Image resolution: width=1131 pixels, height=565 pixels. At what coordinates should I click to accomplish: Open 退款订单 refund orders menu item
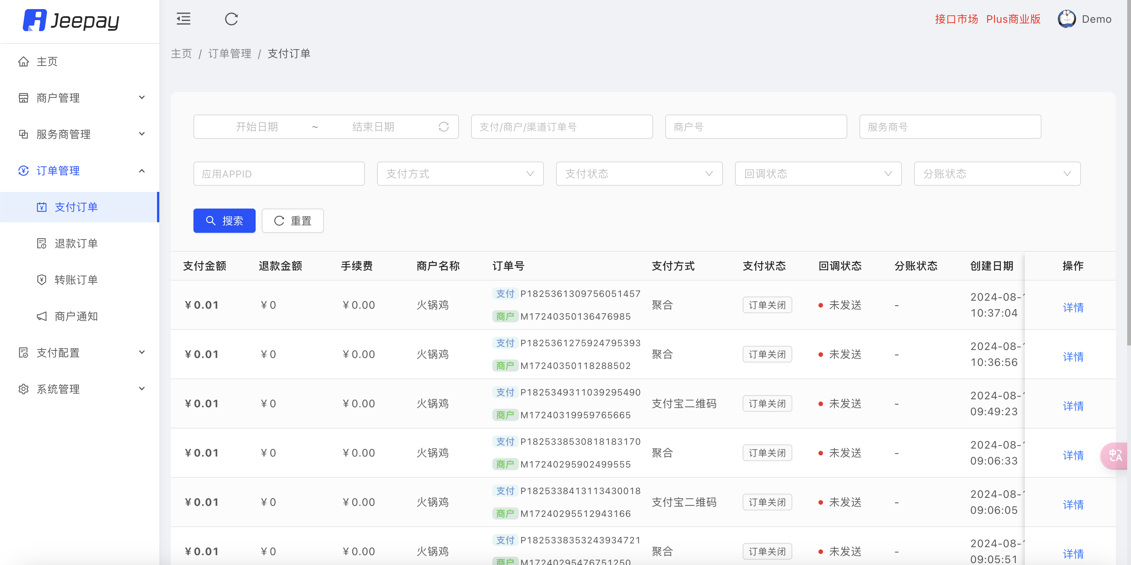click(x=75, y=243)
